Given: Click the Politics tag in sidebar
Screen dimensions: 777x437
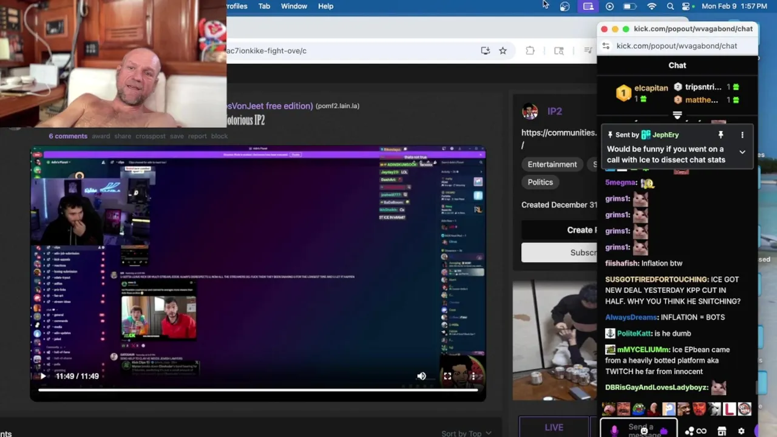Looking at the screenshot, I should [540, 182].
